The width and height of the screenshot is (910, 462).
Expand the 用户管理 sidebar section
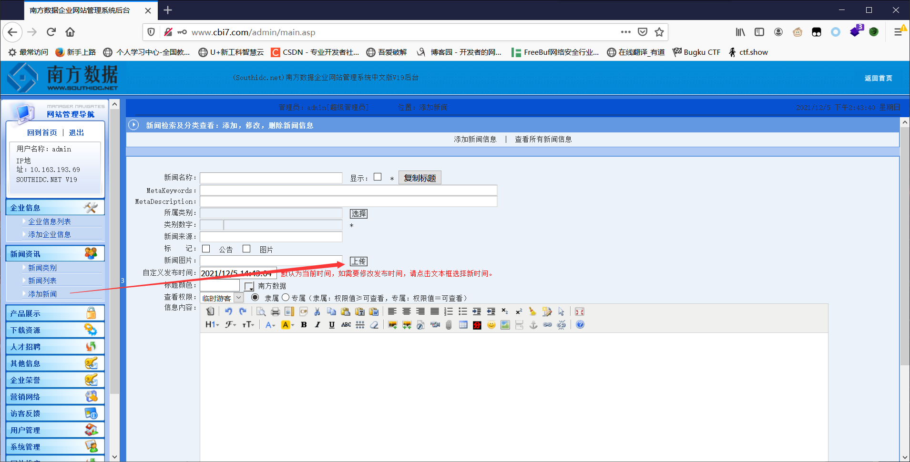pyautogui.click(x=55, y=430)
